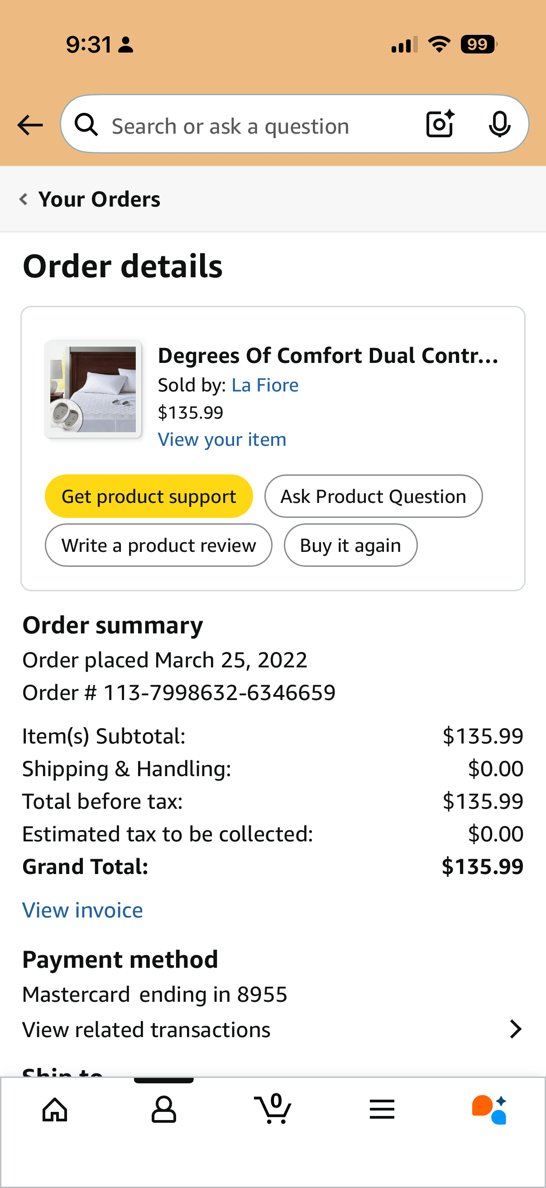546x1188 pixels.
Task: Open the hamburger menu icon
Action: pos(382,1109)
